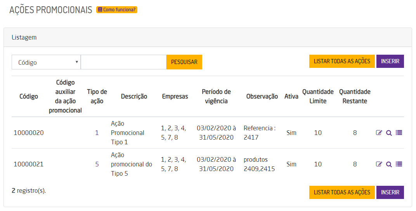Click the top LISTAR TODAS AS AÇÕES button
416x211 pixels.
pyautogui.click(x=342, y=61)
